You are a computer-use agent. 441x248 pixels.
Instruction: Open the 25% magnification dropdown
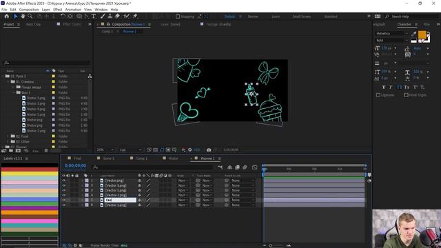(x=105, y=150)
